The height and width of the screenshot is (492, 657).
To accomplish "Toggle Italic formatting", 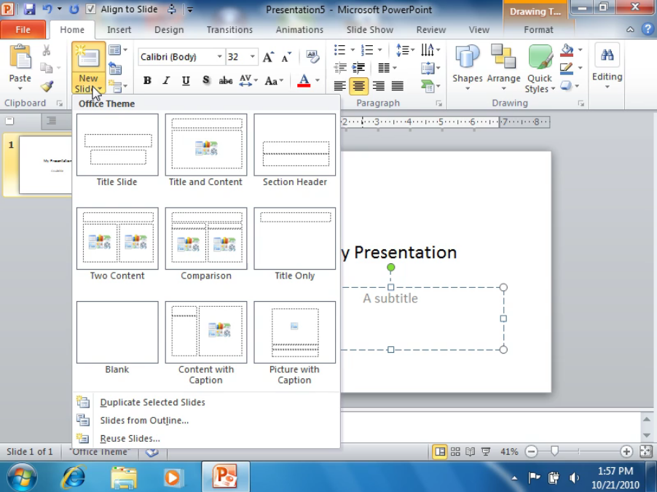I will coord(166,81).
